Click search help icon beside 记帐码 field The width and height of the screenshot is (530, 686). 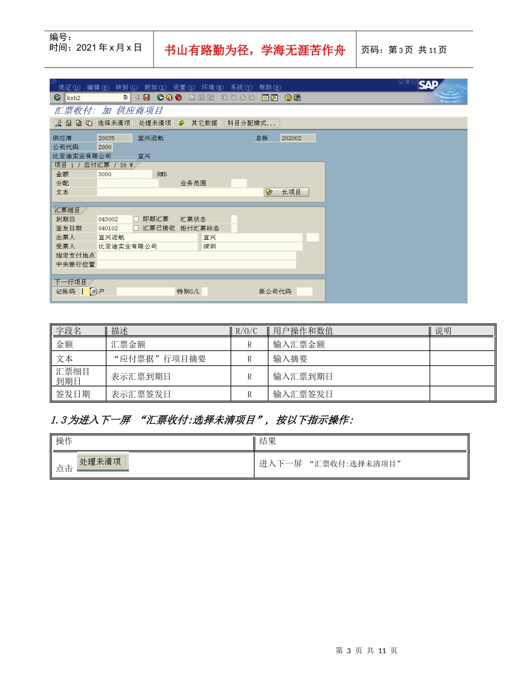[x=93, y=291]
